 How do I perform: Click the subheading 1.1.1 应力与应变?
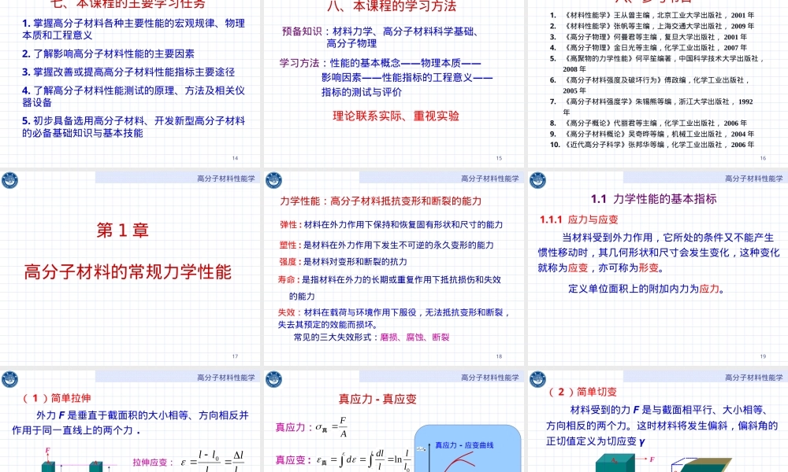578,219
